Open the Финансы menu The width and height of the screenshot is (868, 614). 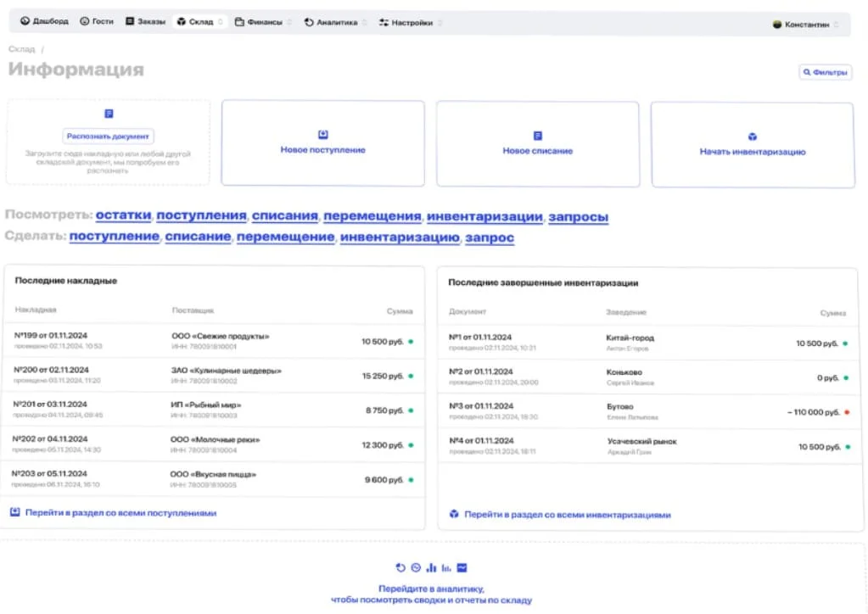point(263,22)
